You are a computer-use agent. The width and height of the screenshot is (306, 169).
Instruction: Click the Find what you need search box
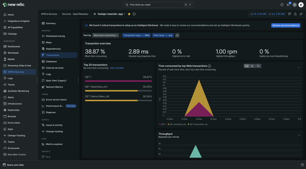[x=158, y=5]
